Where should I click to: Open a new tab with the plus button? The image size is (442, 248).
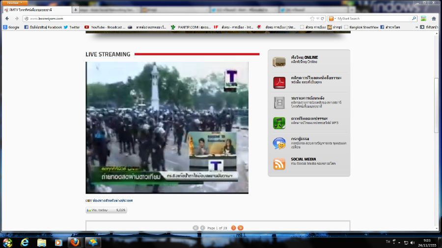76,10
